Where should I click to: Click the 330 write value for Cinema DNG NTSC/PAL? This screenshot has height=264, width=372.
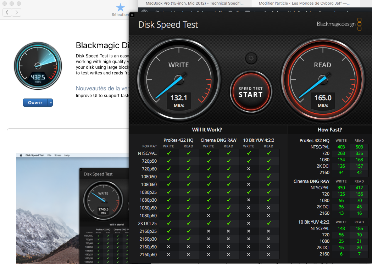coord(341,188)
